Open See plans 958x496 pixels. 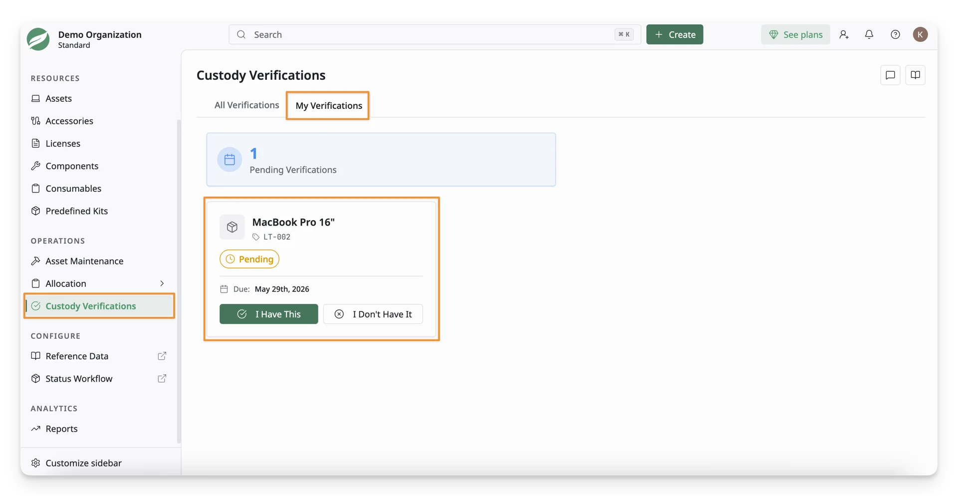click(x=795, y=34)
